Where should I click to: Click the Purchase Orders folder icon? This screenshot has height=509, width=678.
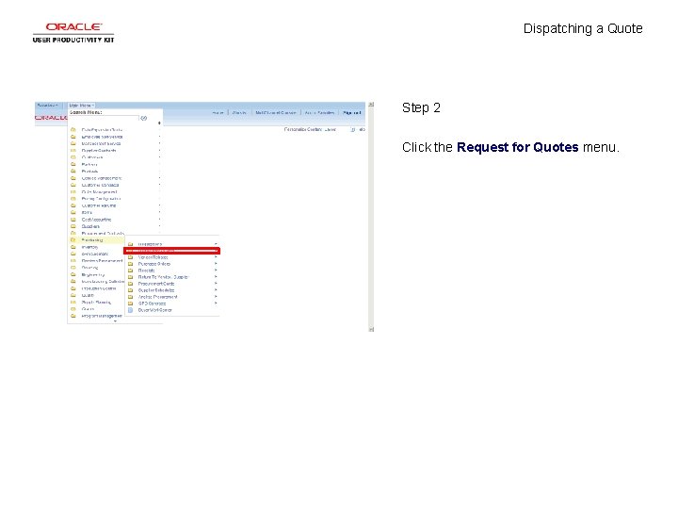[130, 264]
